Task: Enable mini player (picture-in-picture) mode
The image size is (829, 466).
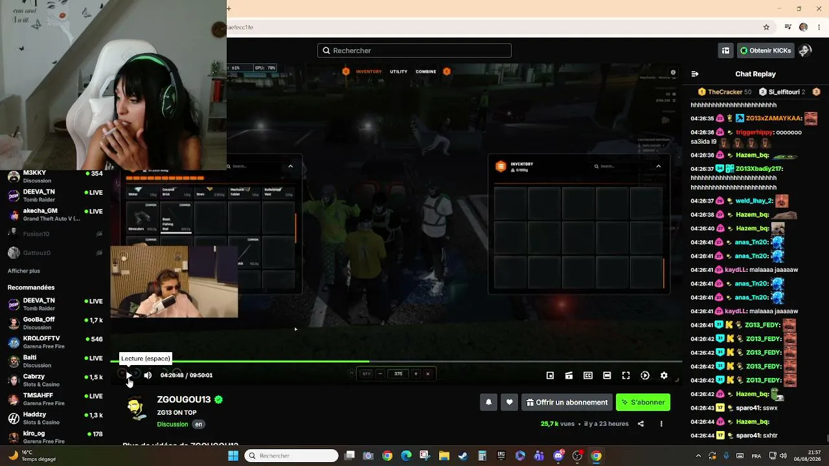Action: coord(550,375)
